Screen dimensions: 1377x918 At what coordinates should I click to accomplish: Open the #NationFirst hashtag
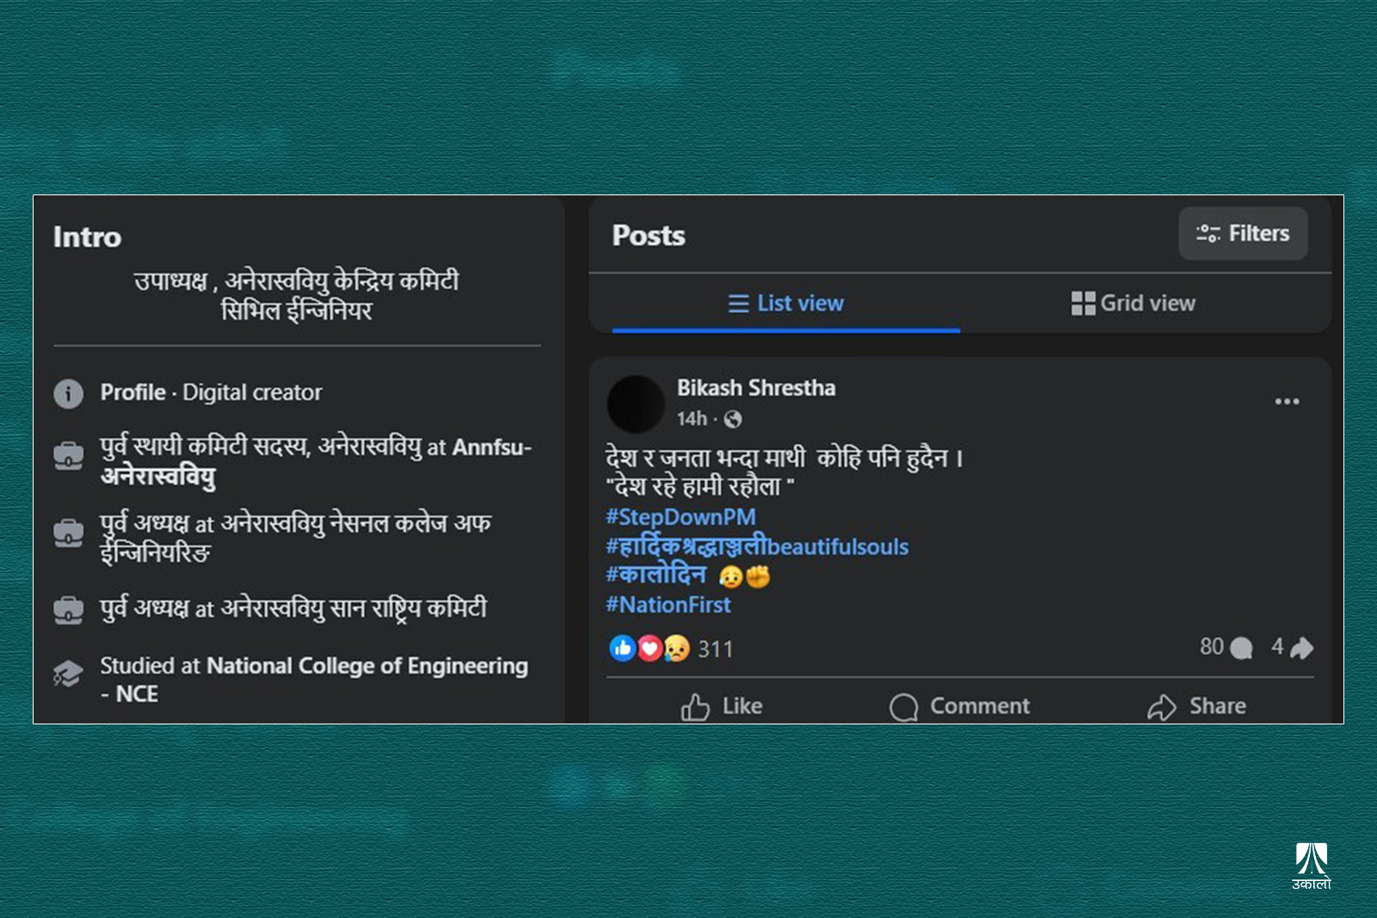(x=669, y=605)
